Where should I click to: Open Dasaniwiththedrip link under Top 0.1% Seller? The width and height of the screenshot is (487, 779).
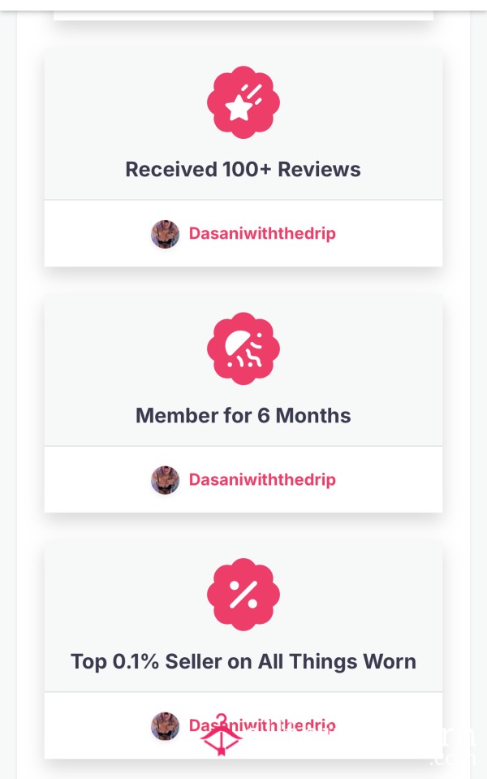[262, 725]
